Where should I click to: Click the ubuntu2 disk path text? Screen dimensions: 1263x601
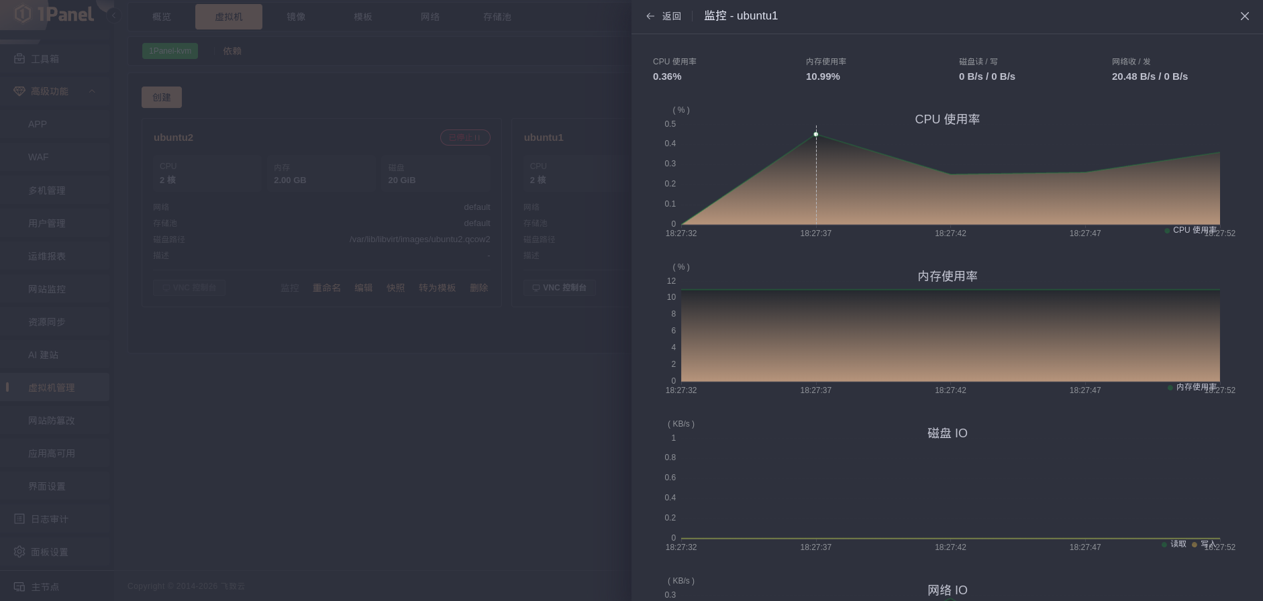click(x=420, y=239)
